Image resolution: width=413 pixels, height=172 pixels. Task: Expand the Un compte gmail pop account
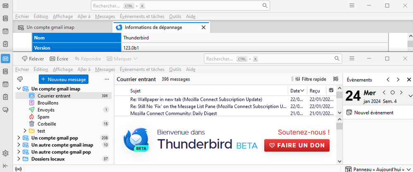[x=19, y=138]
